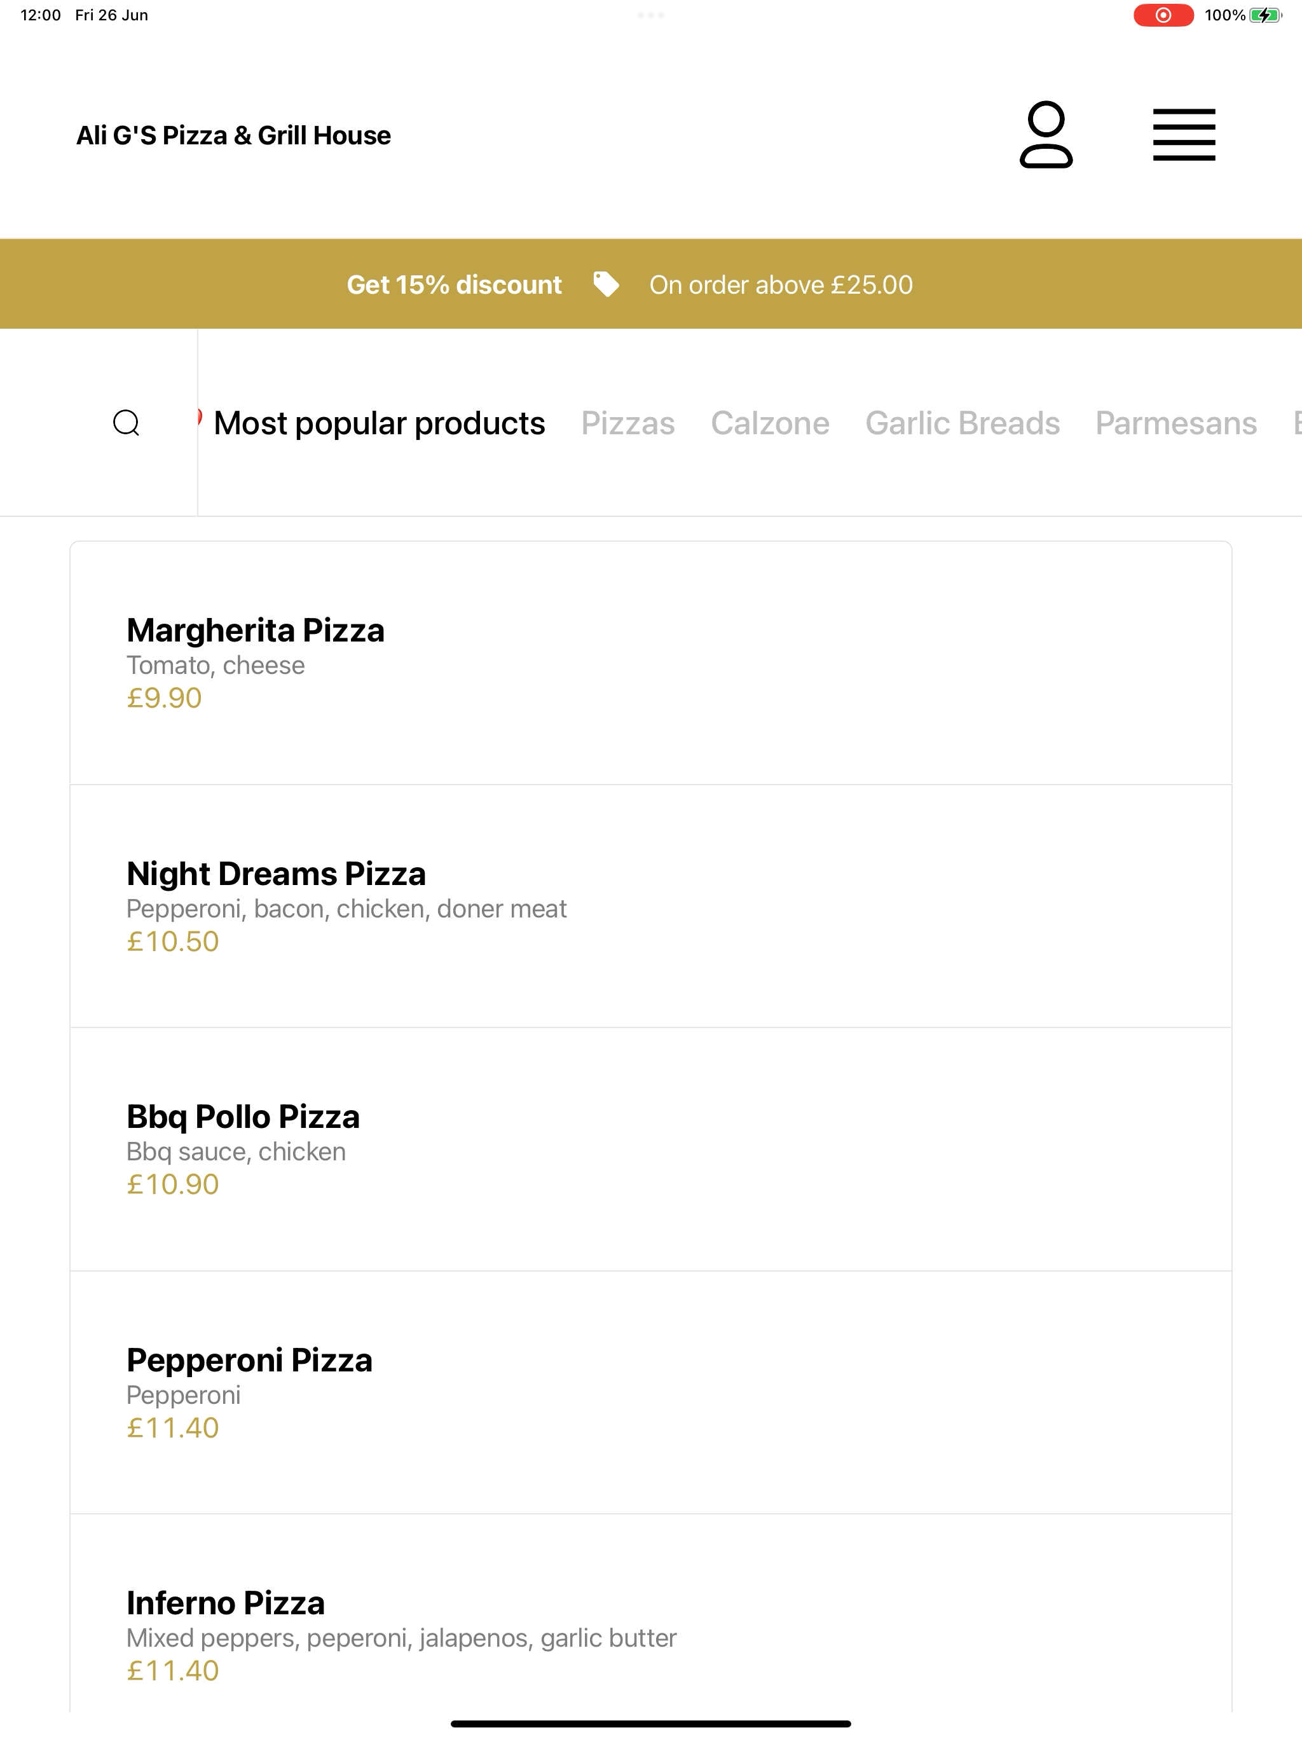
Task: Click the Tomato, cheese description
Action: point(215,665)
